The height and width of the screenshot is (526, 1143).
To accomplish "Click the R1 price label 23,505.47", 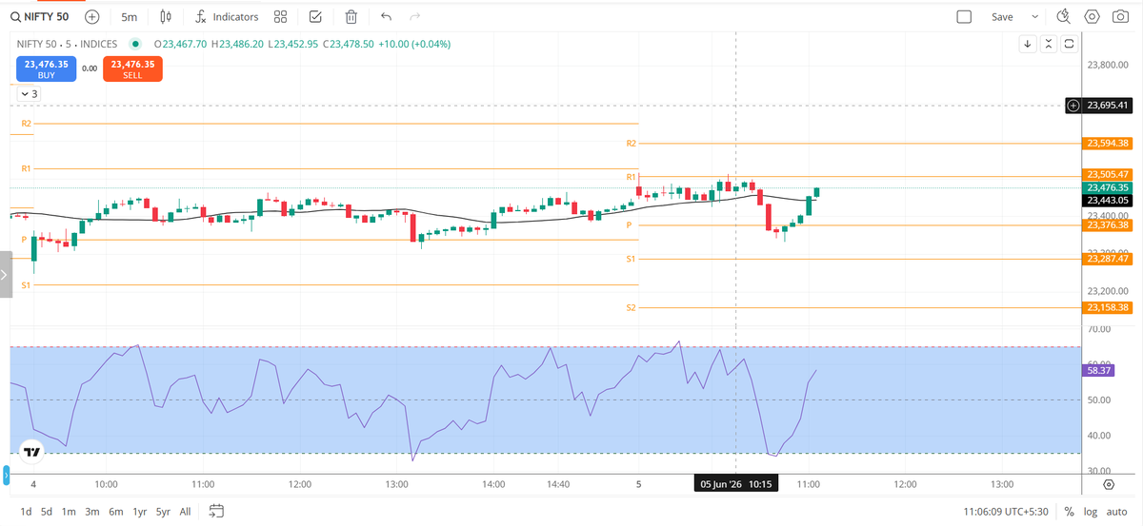I will [1108, 175].
